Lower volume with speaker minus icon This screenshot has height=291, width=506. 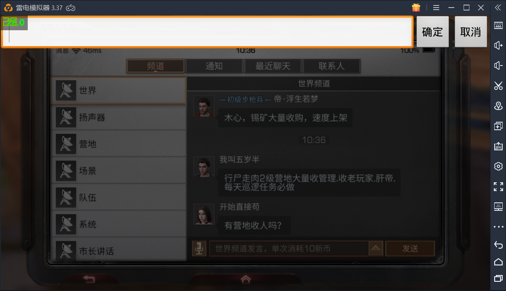click(498, 66)
